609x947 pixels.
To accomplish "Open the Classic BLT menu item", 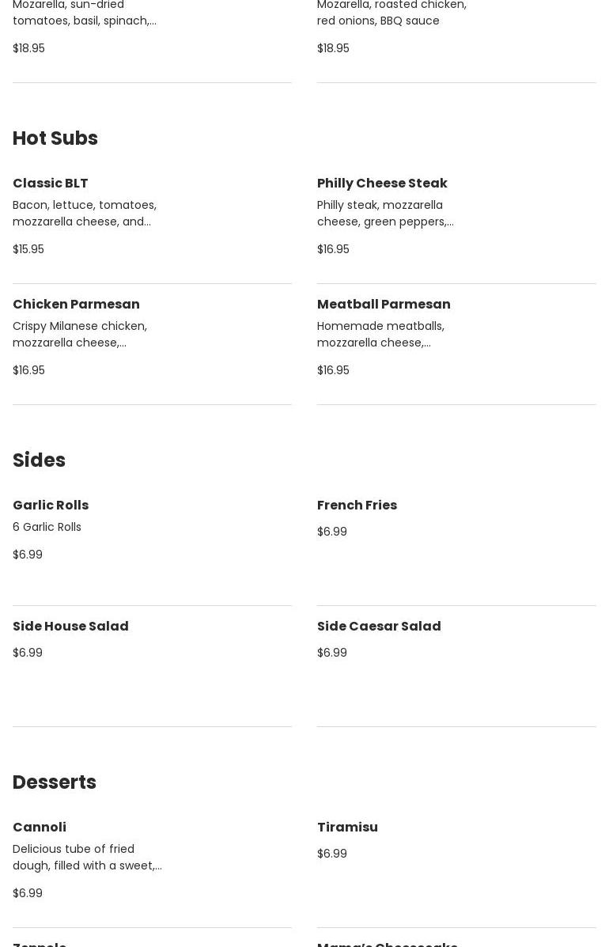I will 51,183.
